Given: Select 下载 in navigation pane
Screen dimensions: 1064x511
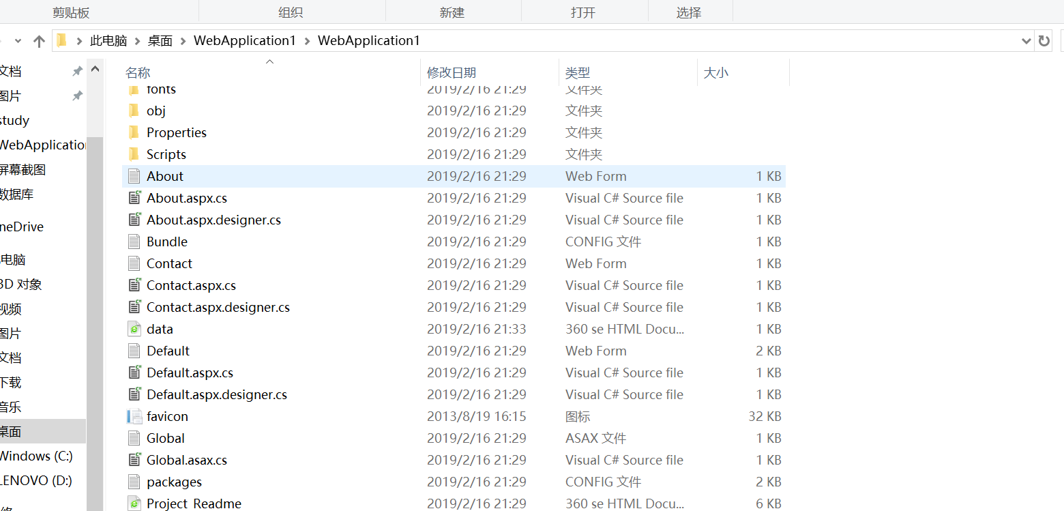Looking at the screenshot, I should pos(10,383).
